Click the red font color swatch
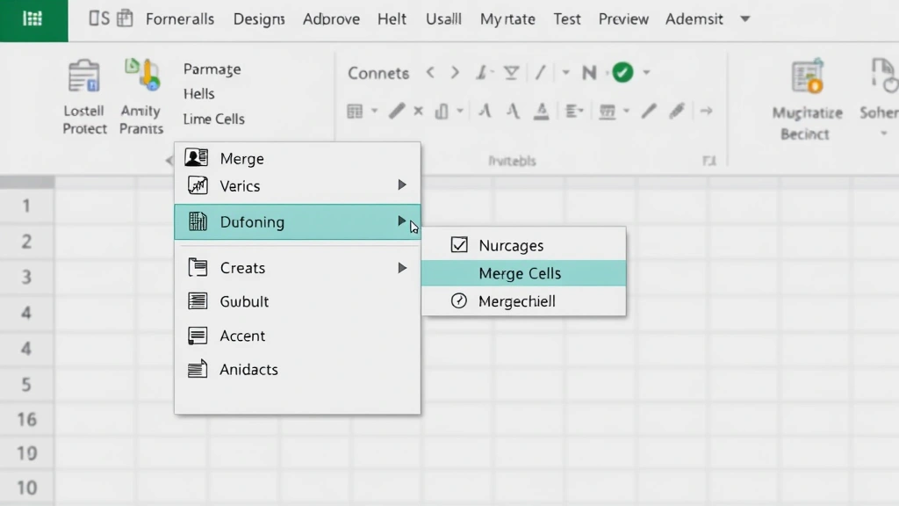 tap(543, 111)
